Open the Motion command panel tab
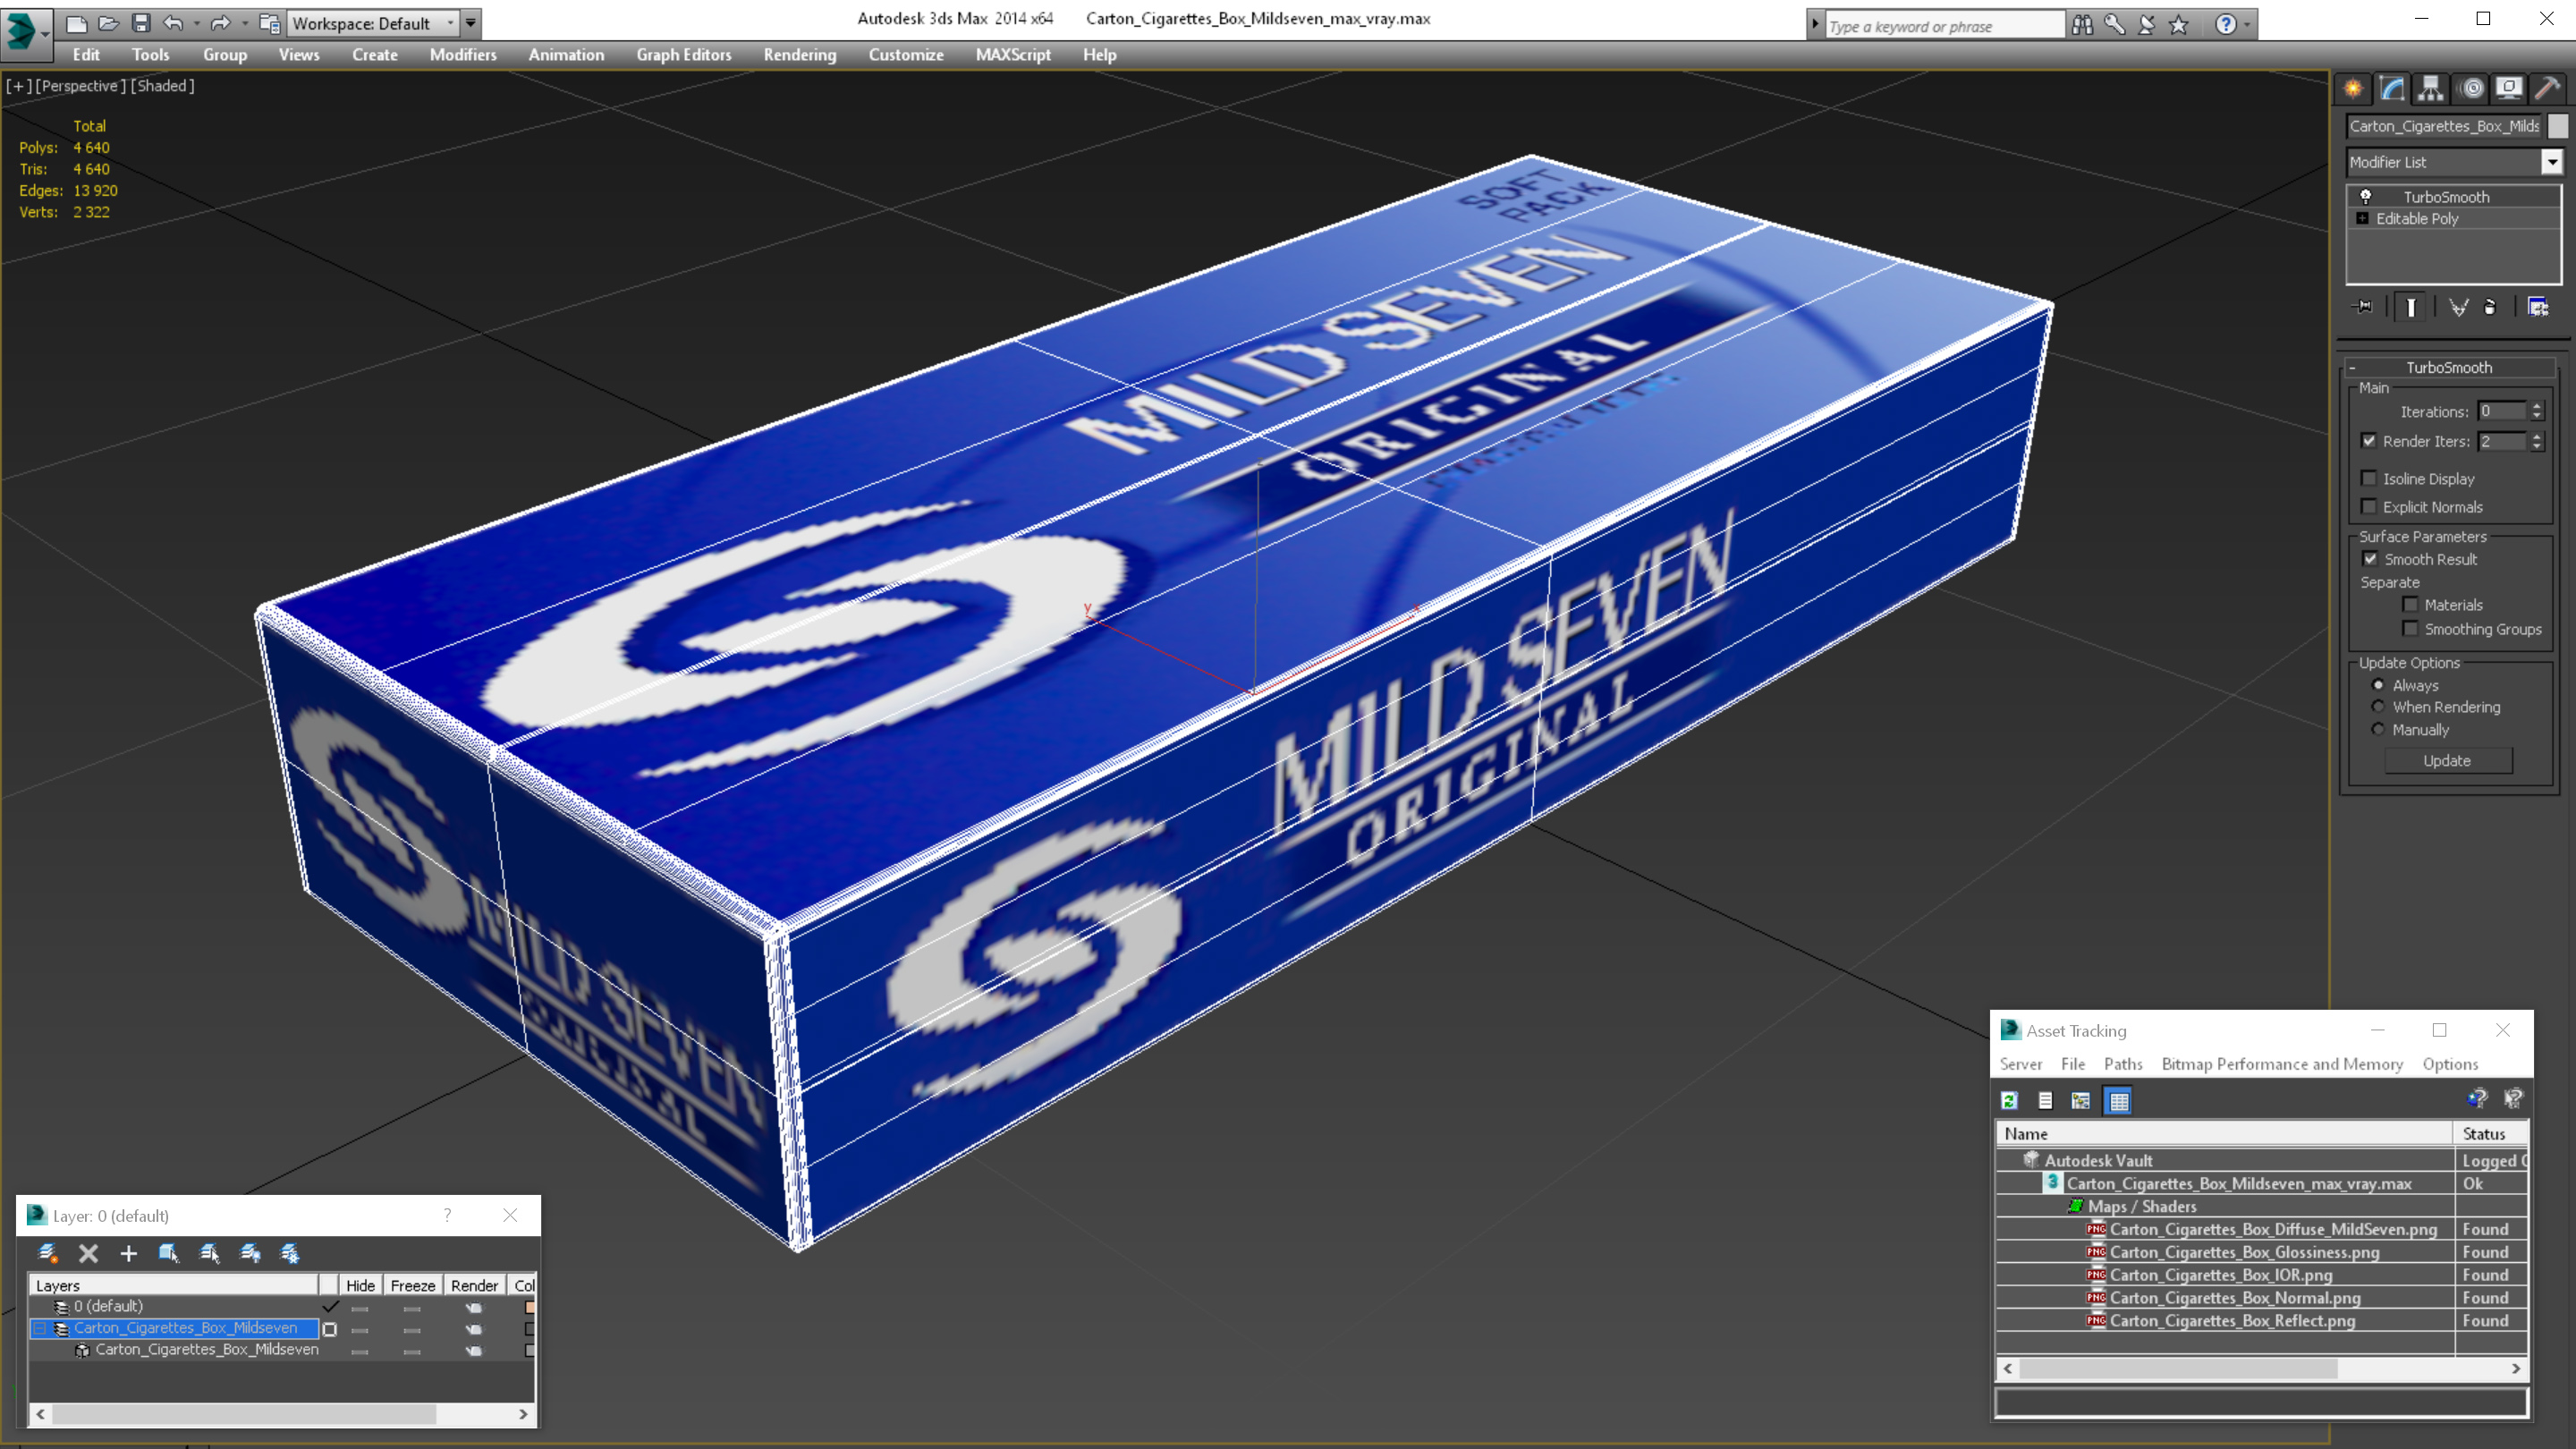 click(2471, 89)
